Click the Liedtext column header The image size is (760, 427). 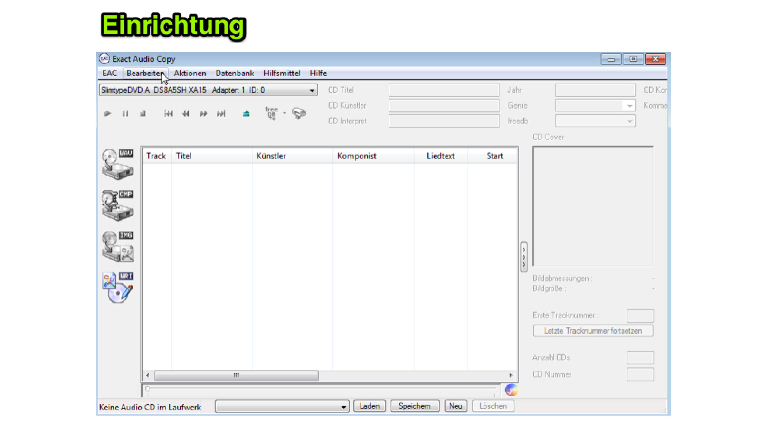[x=440, y=156]
